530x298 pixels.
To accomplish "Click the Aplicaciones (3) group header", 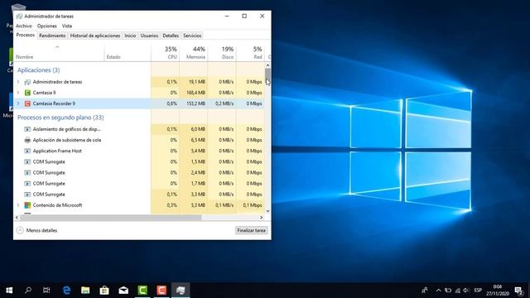I will pyautogui.click(x=39, y=70).
